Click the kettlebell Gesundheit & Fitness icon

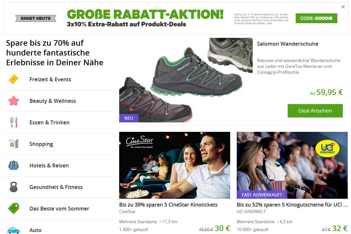[13, 187]
